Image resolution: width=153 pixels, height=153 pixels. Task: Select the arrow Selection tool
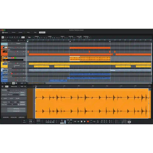(x=3, y=37)
